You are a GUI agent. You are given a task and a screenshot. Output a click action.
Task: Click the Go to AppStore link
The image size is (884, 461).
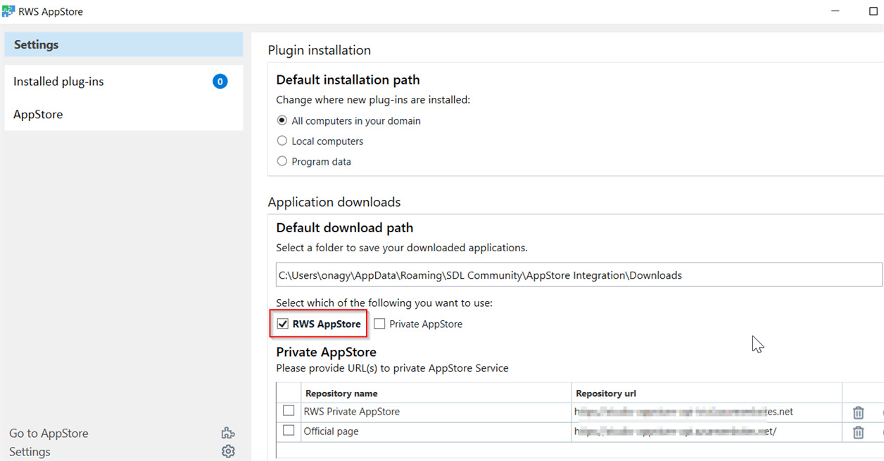tap(49, 434)
